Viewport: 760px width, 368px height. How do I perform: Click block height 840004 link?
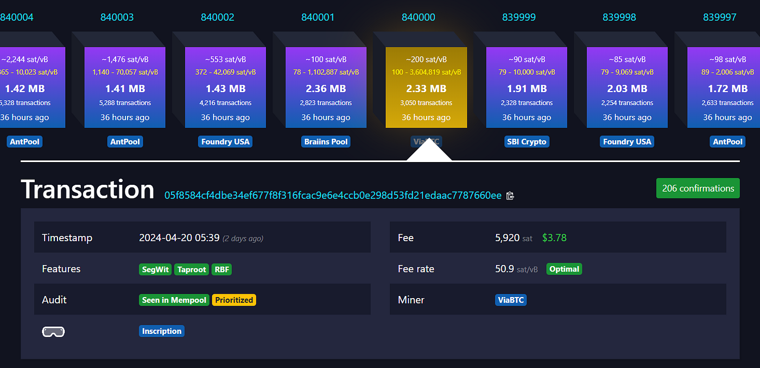click(x=17, y=17)
